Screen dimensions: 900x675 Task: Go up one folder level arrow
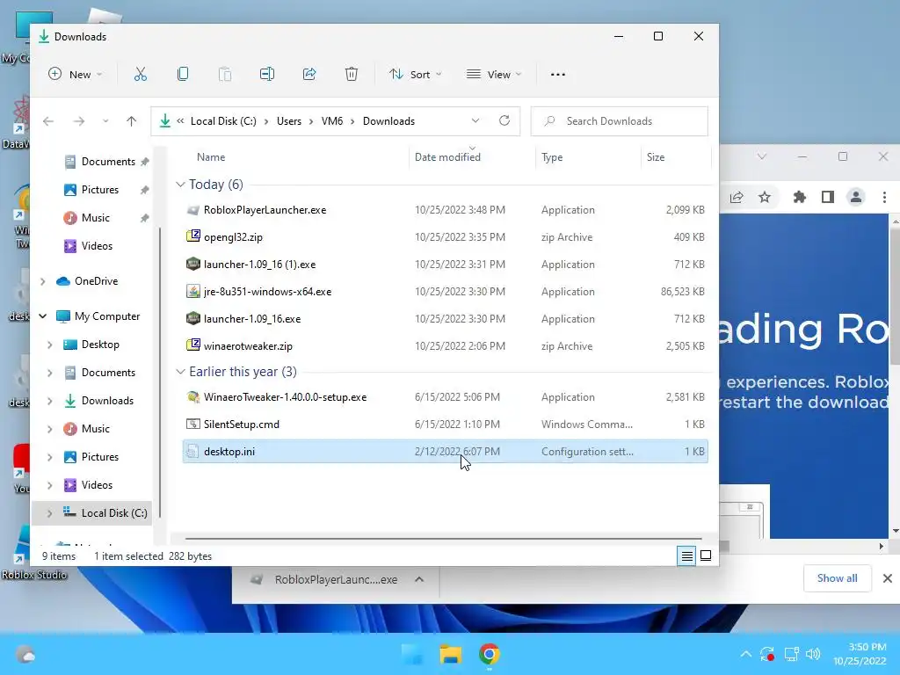pyautogui.click(x=132, y=121)
